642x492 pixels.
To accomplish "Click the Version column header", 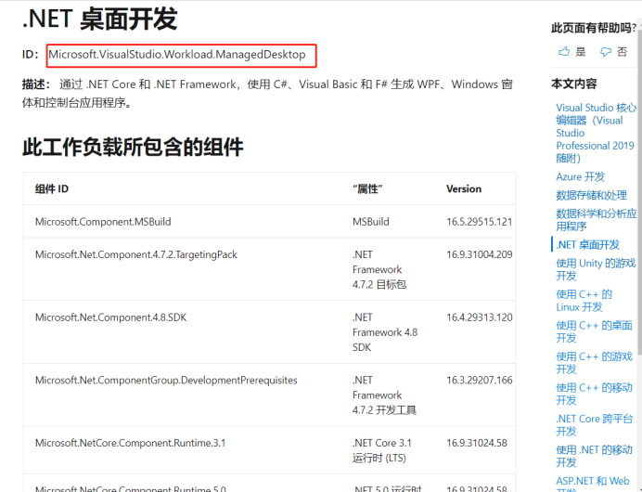I will coord(464,188).
